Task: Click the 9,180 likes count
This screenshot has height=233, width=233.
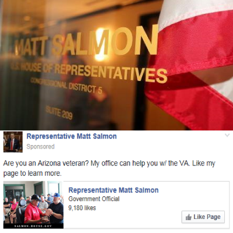Action: tap(82, 208)
